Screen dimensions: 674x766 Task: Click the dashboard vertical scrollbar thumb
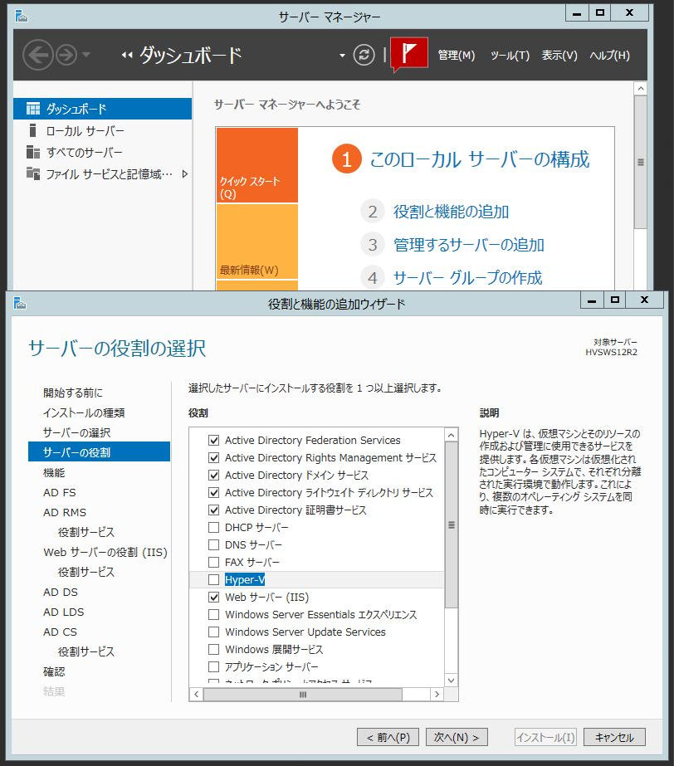click(640, 162)
